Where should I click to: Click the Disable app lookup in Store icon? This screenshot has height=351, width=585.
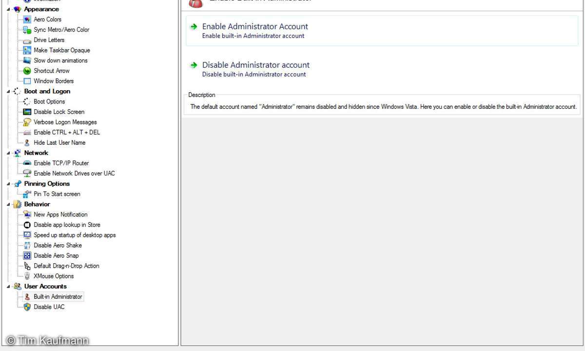pos(27,225)
